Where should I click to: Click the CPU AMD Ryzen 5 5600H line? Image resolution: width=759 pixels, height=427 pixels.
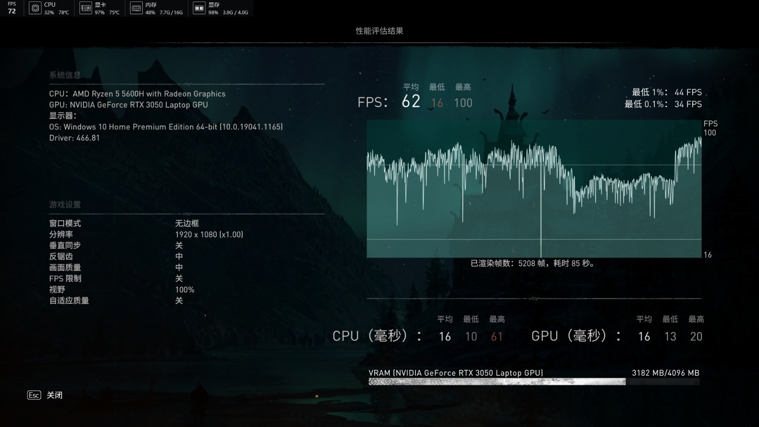(138, 94)
